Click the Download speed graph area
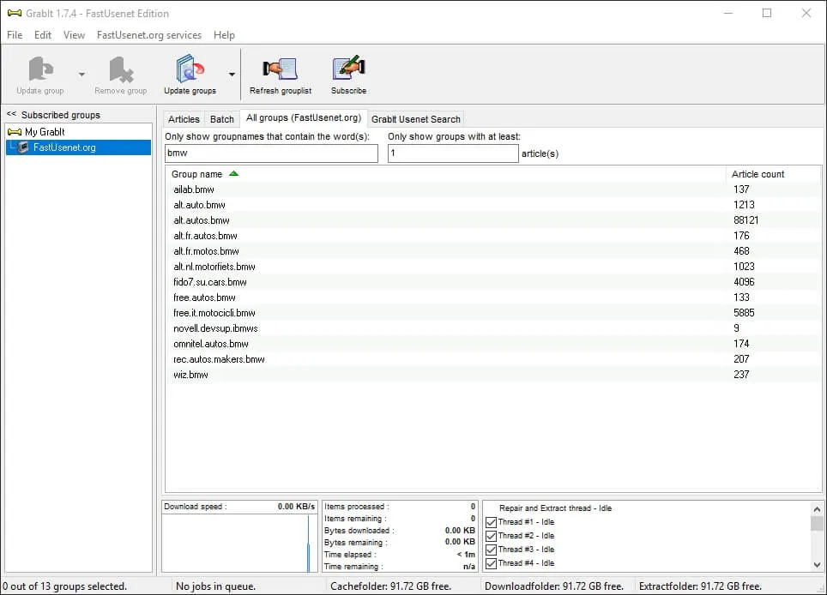 (239, 543)
